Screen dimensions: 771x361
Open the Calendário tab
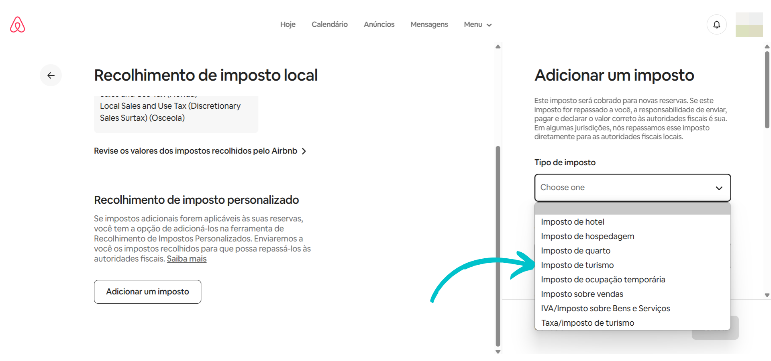329,24
